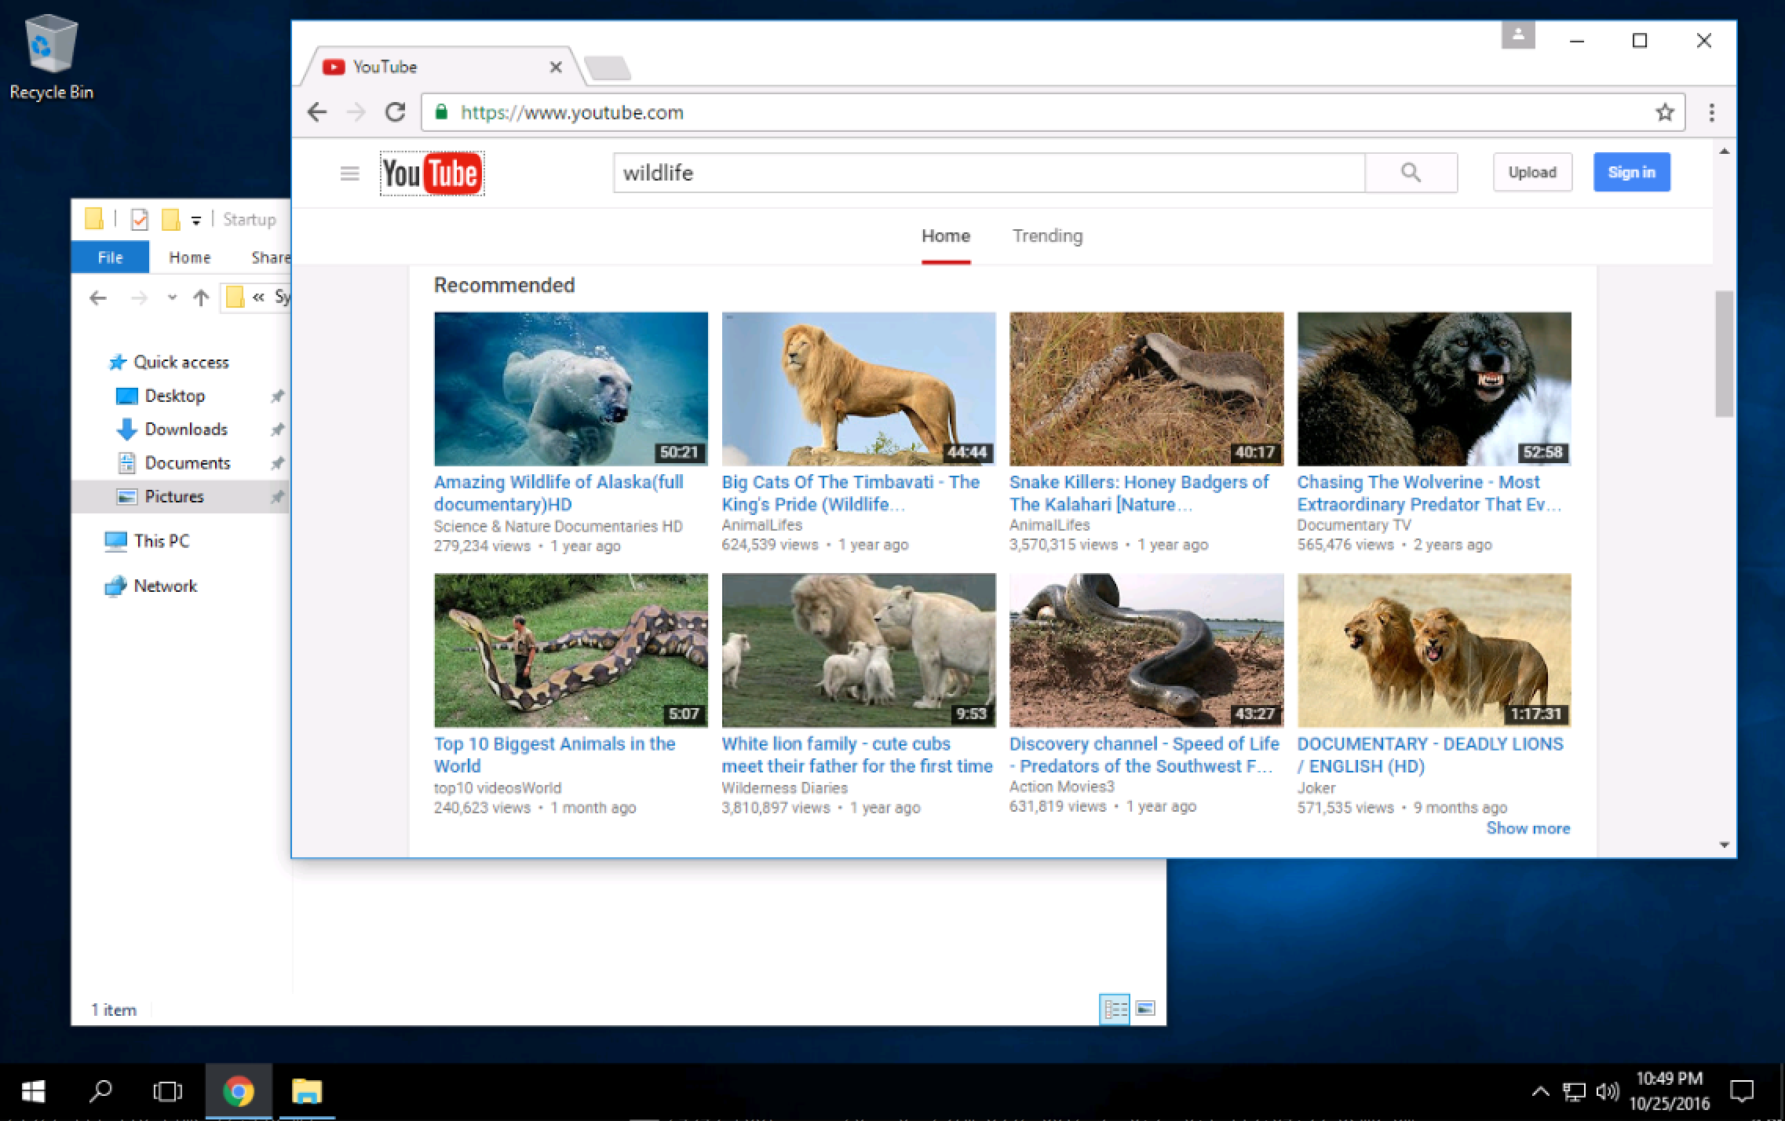1785x1121 pixels.
Task: Expand the Quick Access Toolbar dropdown arrow
Action: tap(196, 221)
